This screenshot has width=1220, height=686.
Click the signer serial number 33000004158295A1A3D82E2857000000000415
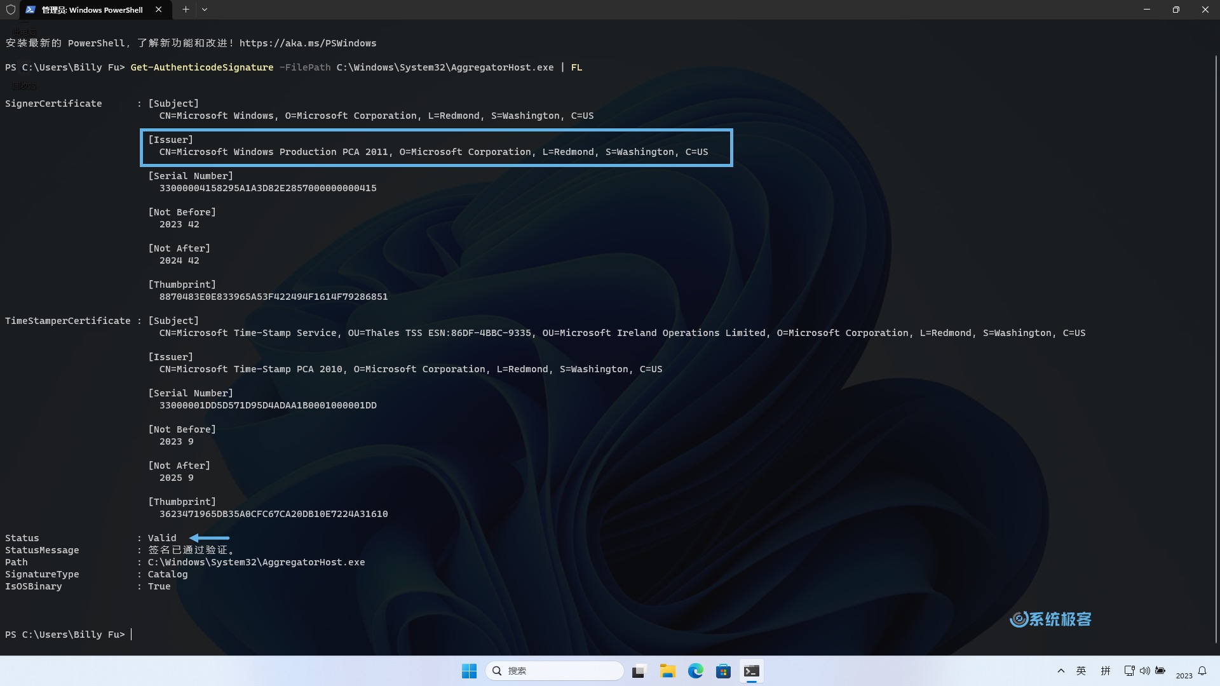268,188
